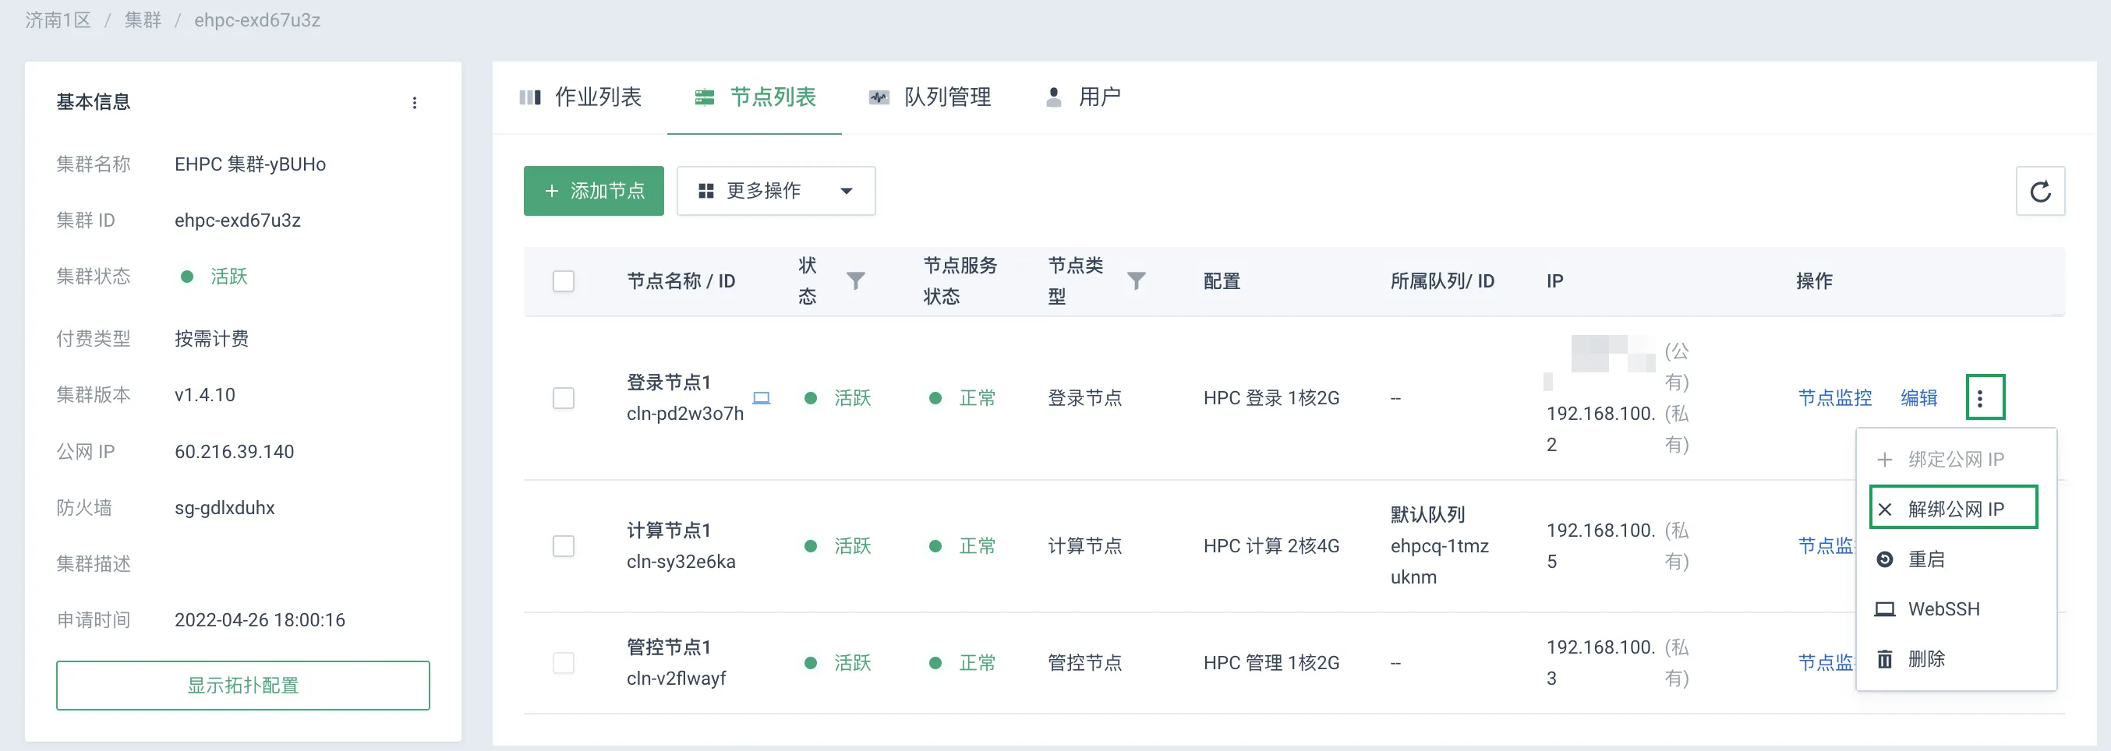This screenshot has width=2111, height=751.
Task: Filter the table by 状态 column
Action: click(x=855, y=281)
